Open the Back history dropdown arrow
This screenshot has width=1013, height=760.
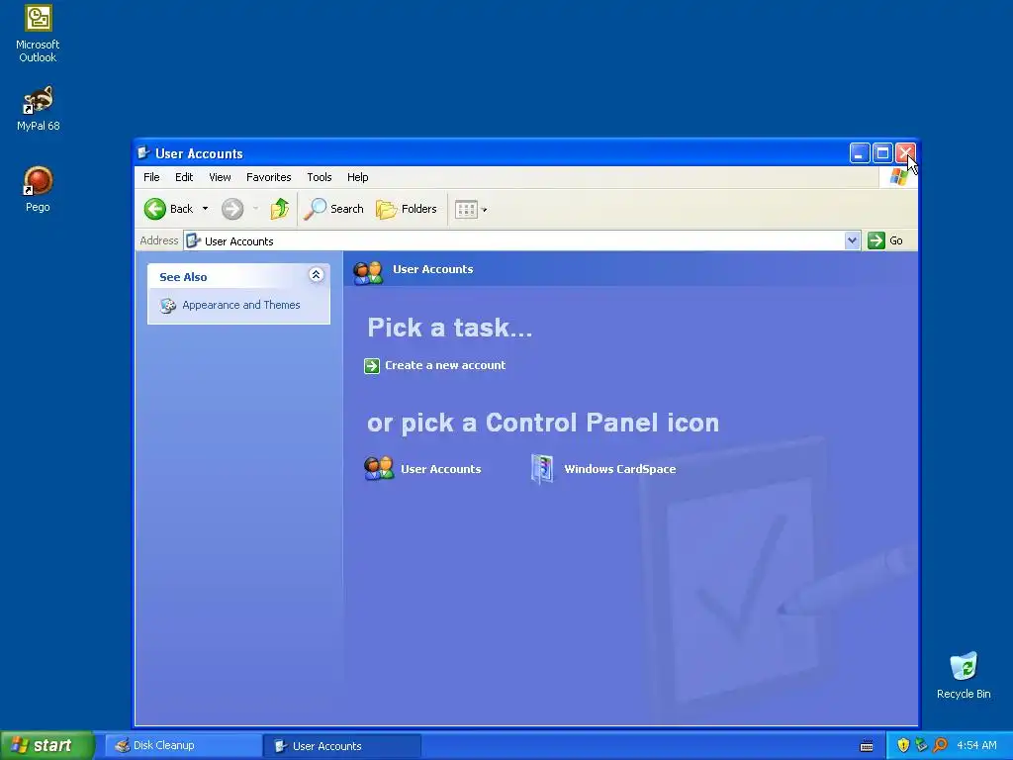point(205,209)
